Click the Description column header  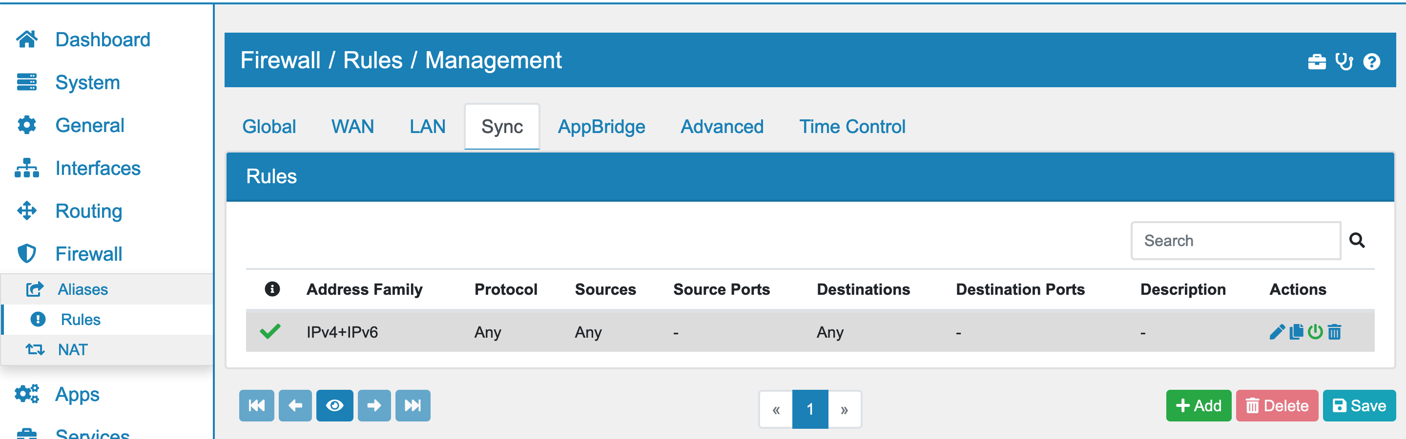click(1183, 290)
